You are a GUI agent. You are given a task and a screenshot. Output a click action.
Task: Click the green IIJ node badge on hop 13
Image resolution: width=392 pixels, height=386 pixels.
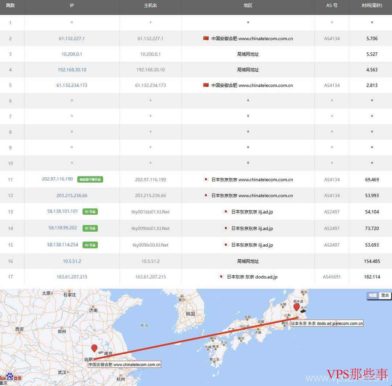pyautogui.click(x=90, y=212)
